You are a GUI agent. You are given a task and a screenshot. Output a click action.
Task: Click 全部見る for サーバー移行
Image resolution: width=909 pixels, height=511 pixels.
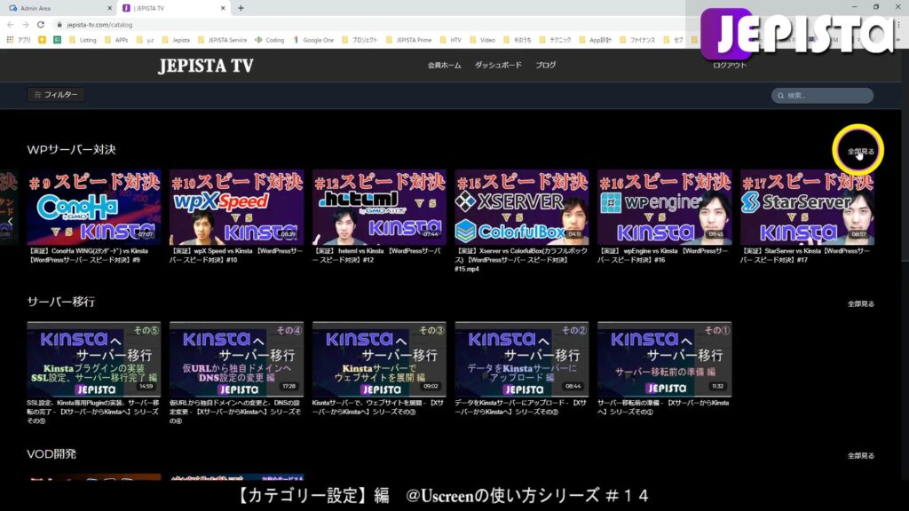[x=860, y=303]
